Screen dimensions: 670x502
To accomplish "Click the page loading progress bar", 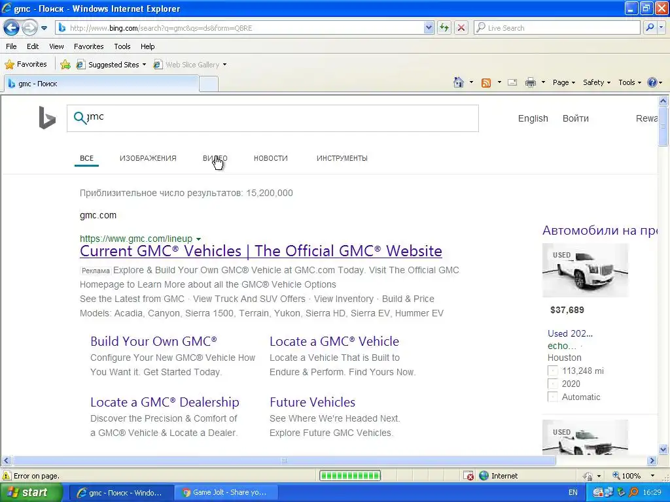I will coord(350,476).
